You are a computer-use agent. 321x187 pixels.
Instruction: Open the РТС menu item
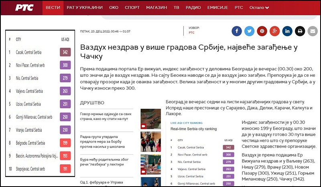point(239,8)
